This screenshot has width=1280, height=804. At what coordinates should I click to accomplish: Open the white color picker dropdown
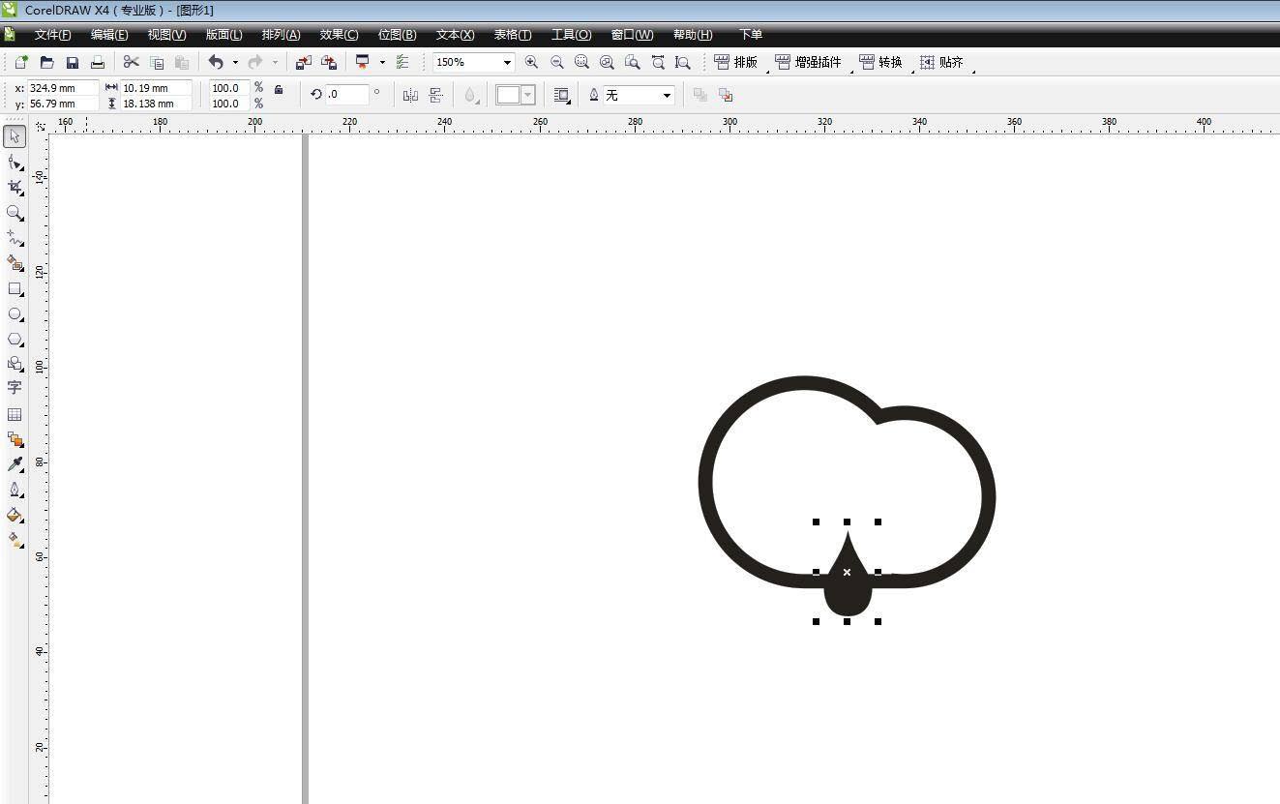528,95
